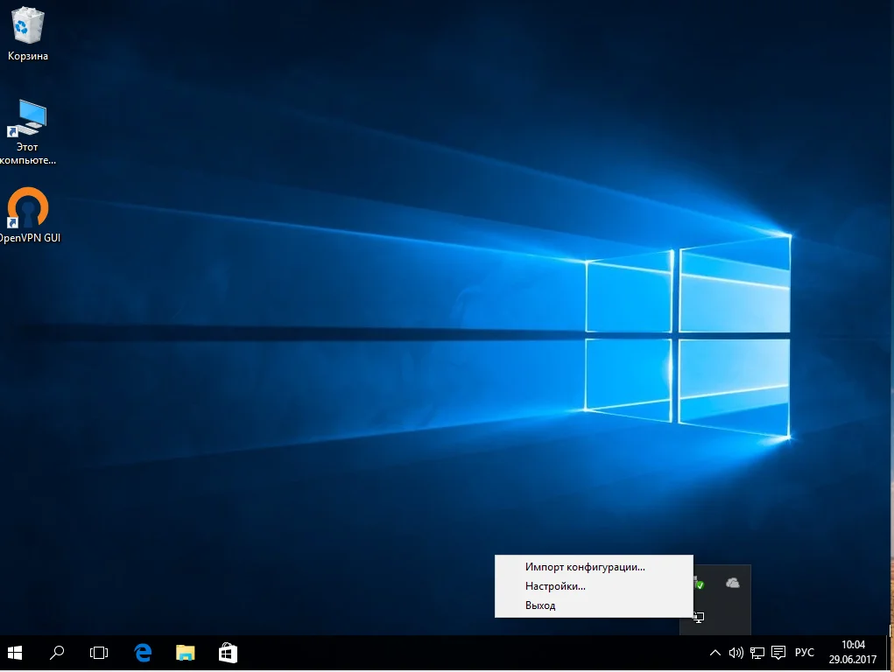Launch Microsoft Store from the taskbar
This screenshot has height=672, width=894.
tap(228, 653)
